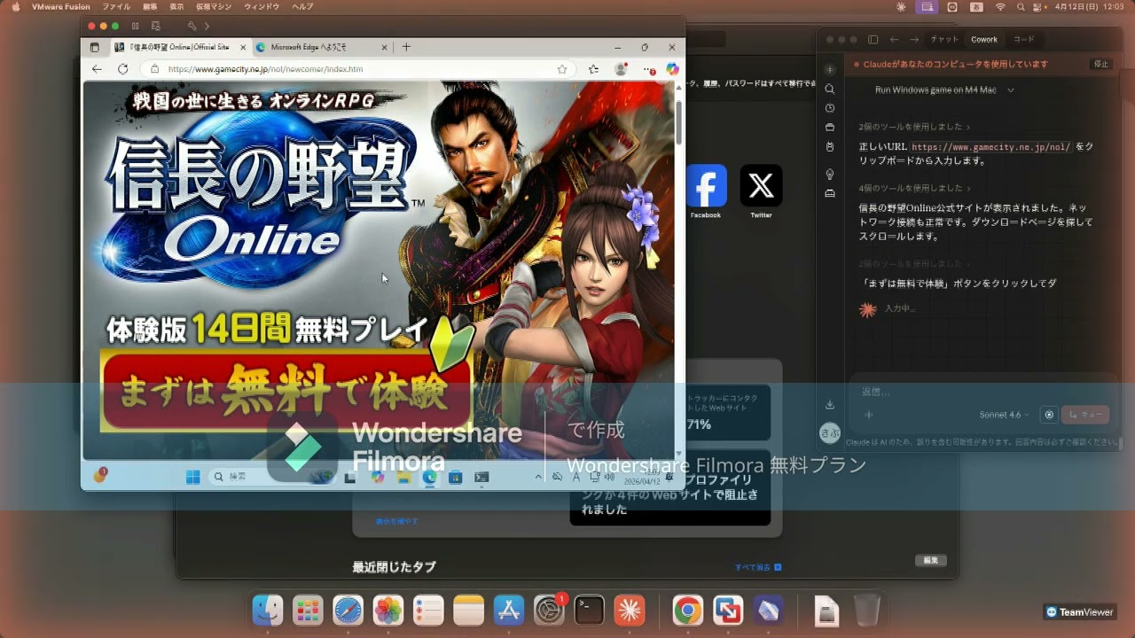1135x638 pixels.
Task: Open File Explorer on Windows taskbar
Action: click(403, 477)
